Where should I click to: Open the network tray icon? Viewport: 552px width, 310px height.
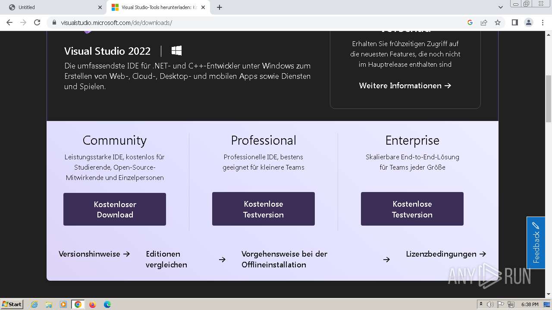(x=511, y=304)
